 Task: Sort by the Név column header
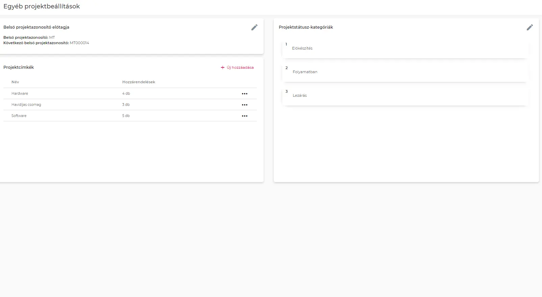click(x=15, y=82)
